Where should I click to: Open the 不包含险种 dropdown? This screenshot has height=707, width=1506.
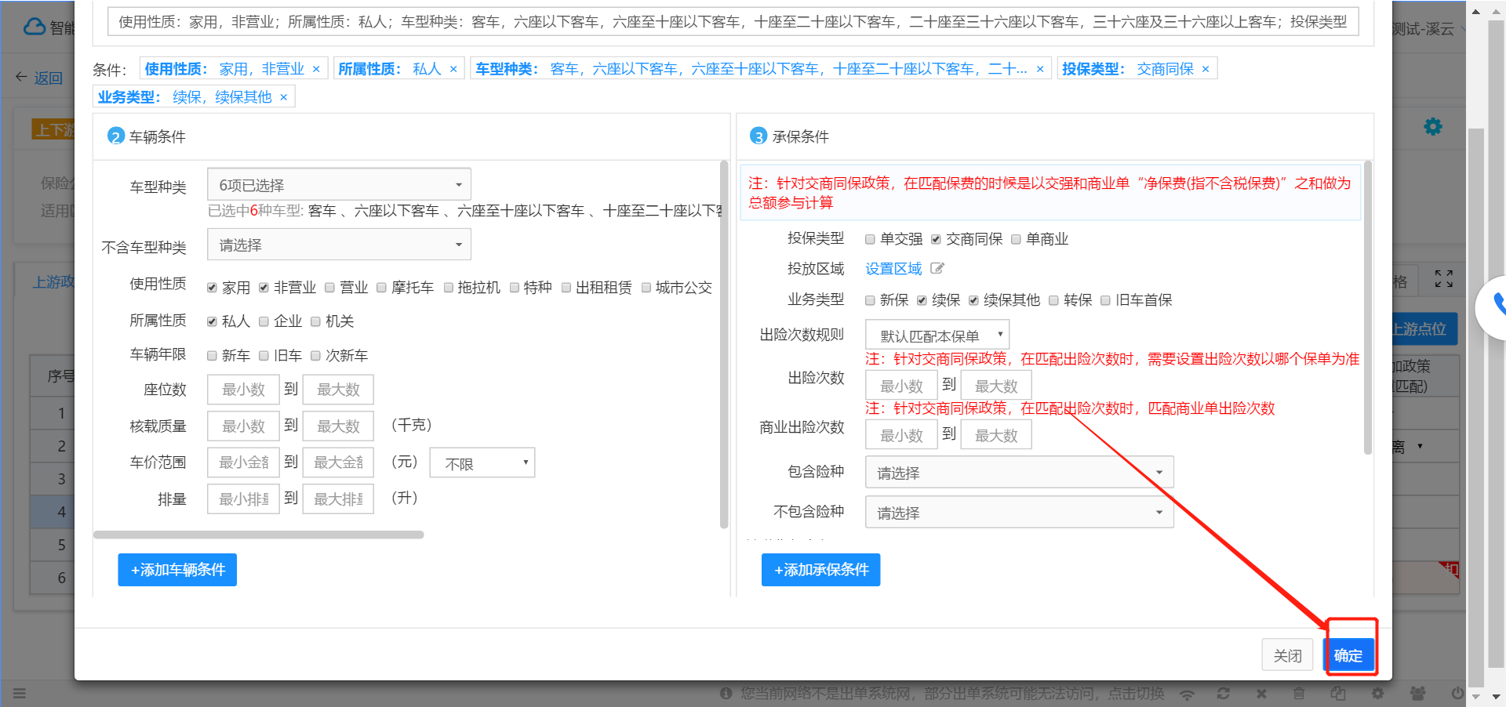(1020, 513)
